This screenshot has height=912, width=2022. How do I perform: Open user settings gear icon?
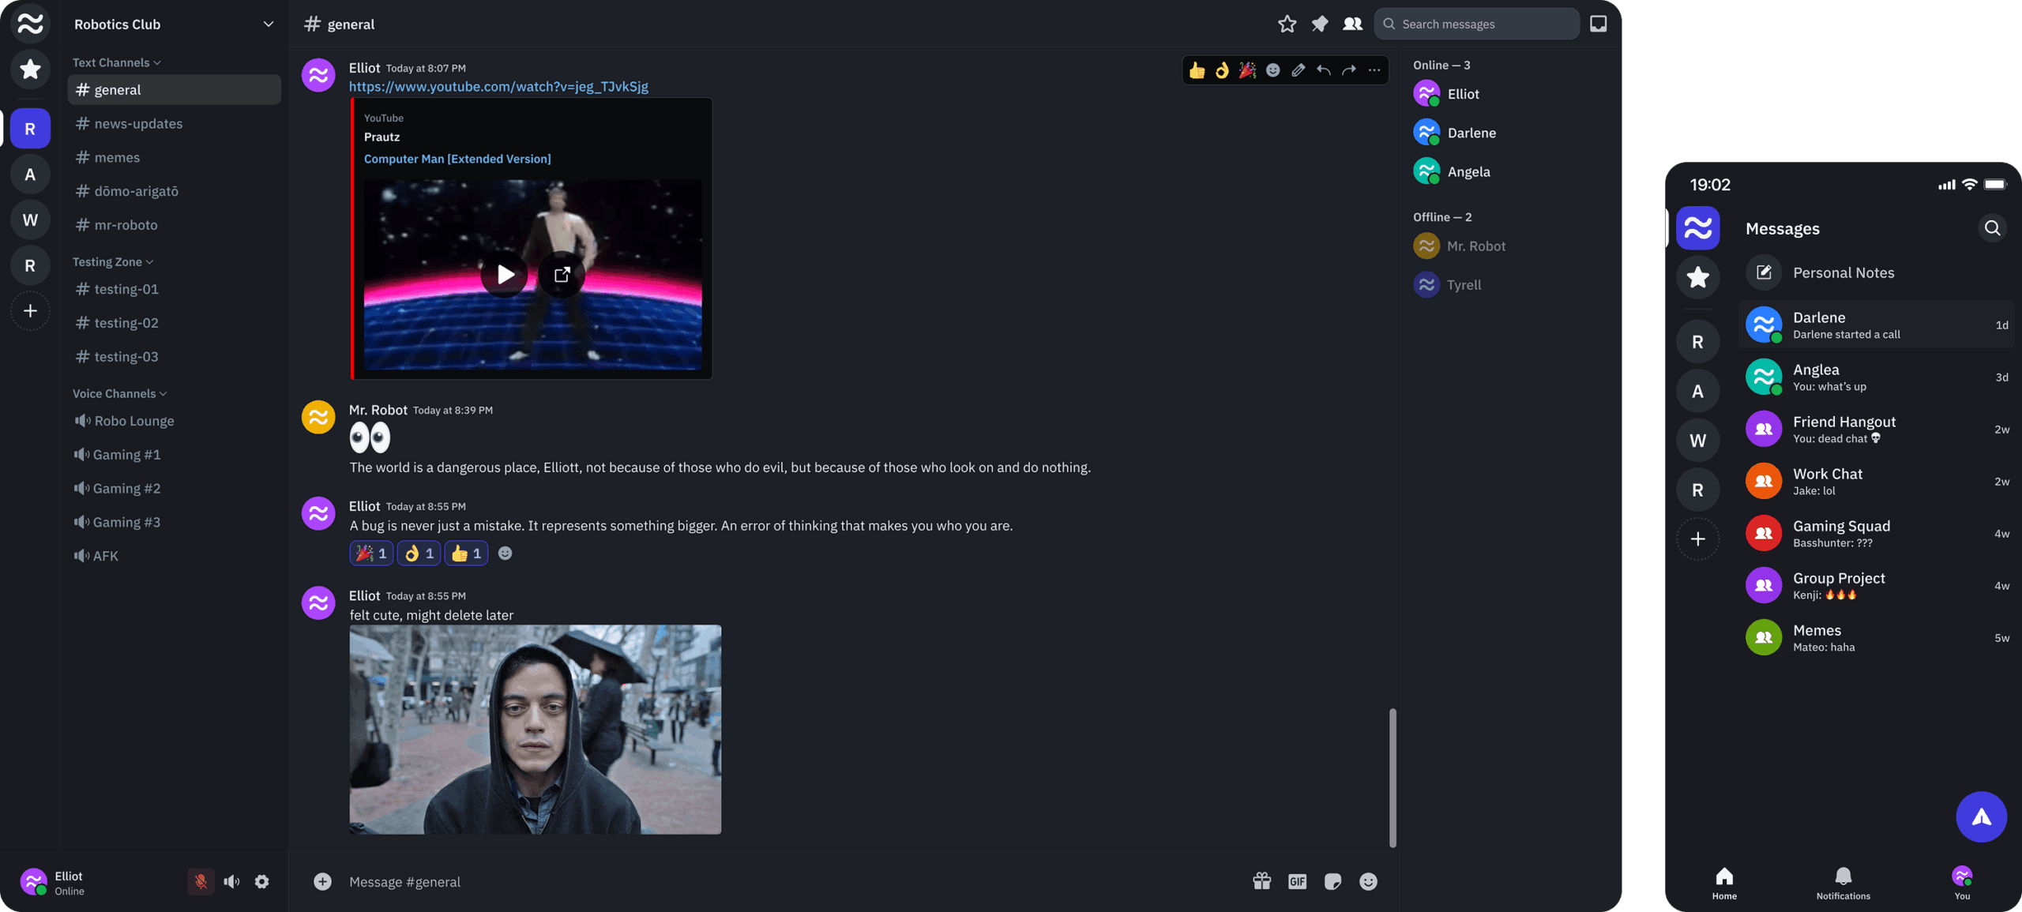pos(262,881)
